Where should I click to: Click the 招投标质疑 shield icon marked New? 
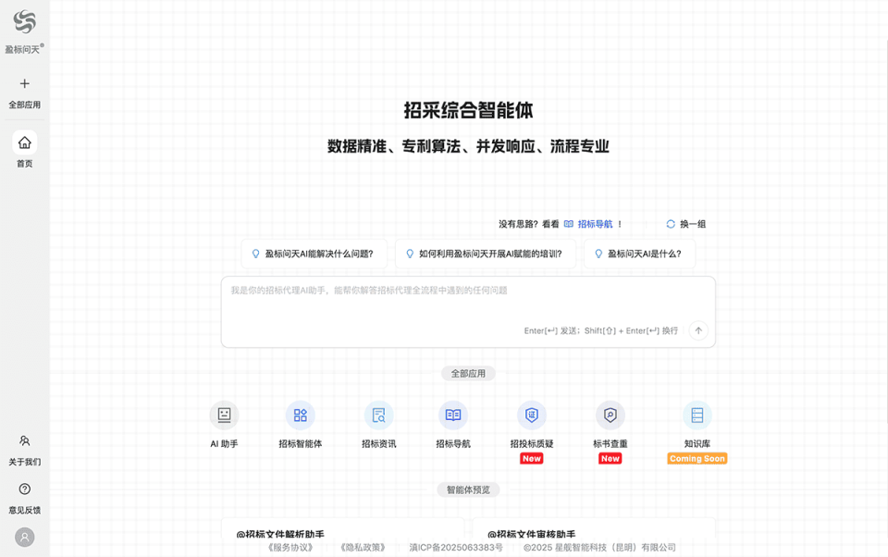pos(531,415)
